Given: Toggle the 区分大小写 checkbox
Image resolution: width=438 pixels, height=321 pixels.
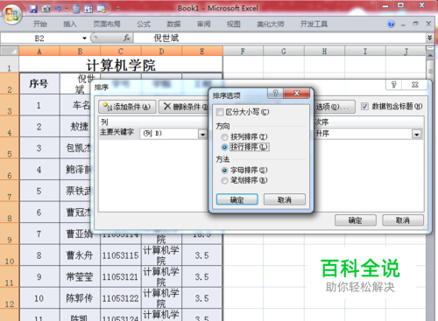Looking at the screenshot, I should (x=220, y=112).
